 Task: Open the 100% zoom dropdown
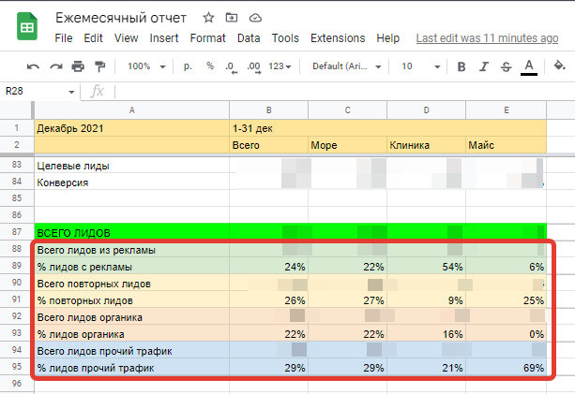coord(146,66)
